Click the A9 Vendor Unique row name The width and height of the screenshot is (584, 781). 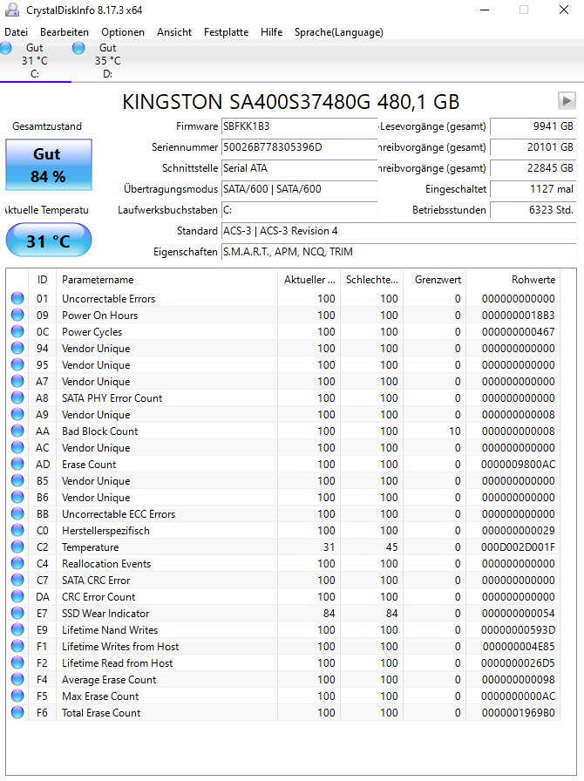click(96, 414)
